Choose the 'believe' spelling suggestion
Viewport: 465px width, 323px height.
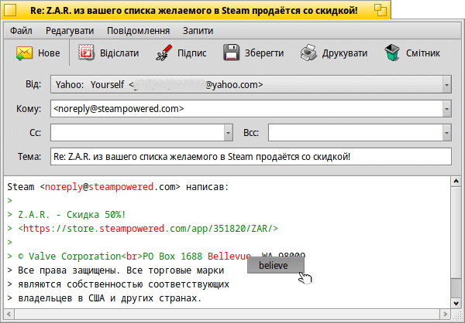pyautogui.click(x=276, y=265)
